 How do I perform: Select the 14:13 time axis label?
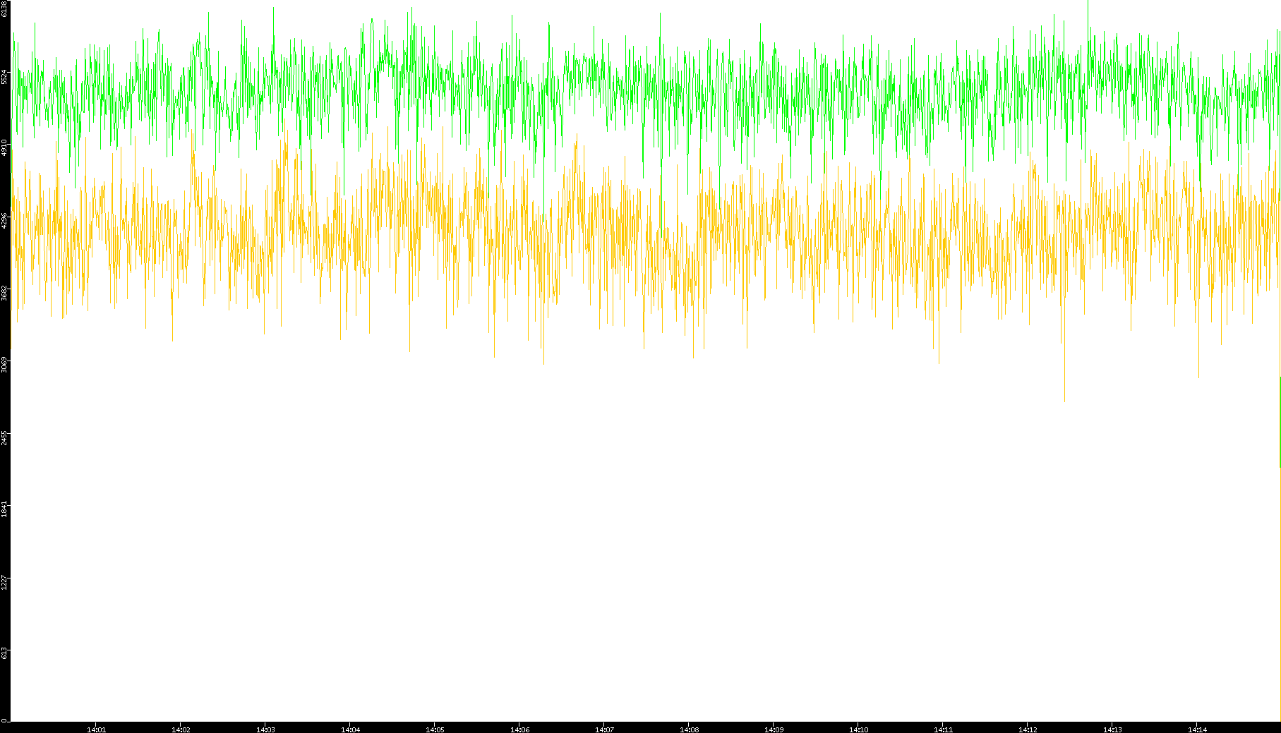coord(1112,729)
